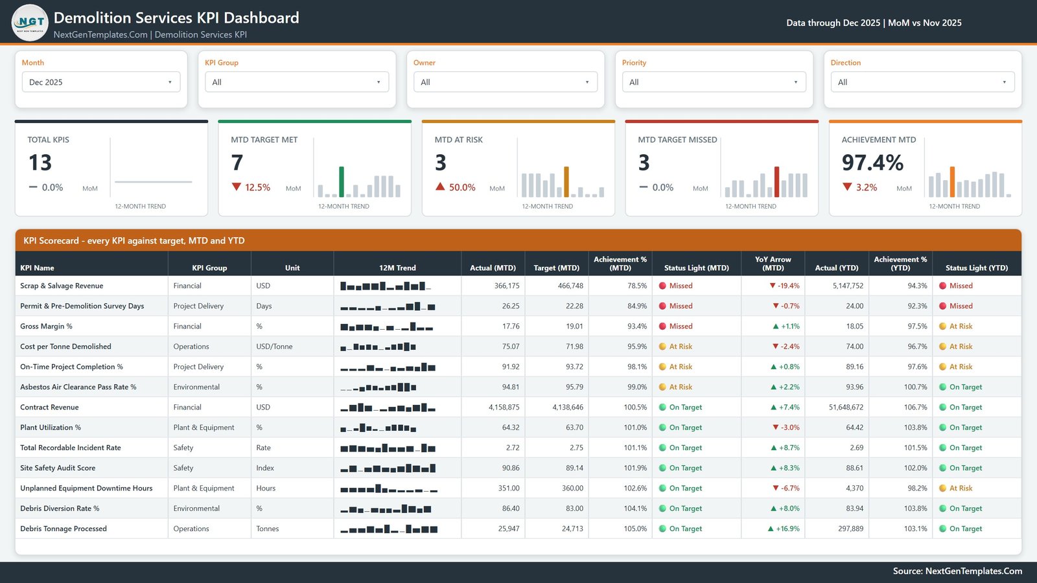Click the MTD Target Met 12-month trend chart
Screen dimensions: 1037x583
(x=359, y=182)
